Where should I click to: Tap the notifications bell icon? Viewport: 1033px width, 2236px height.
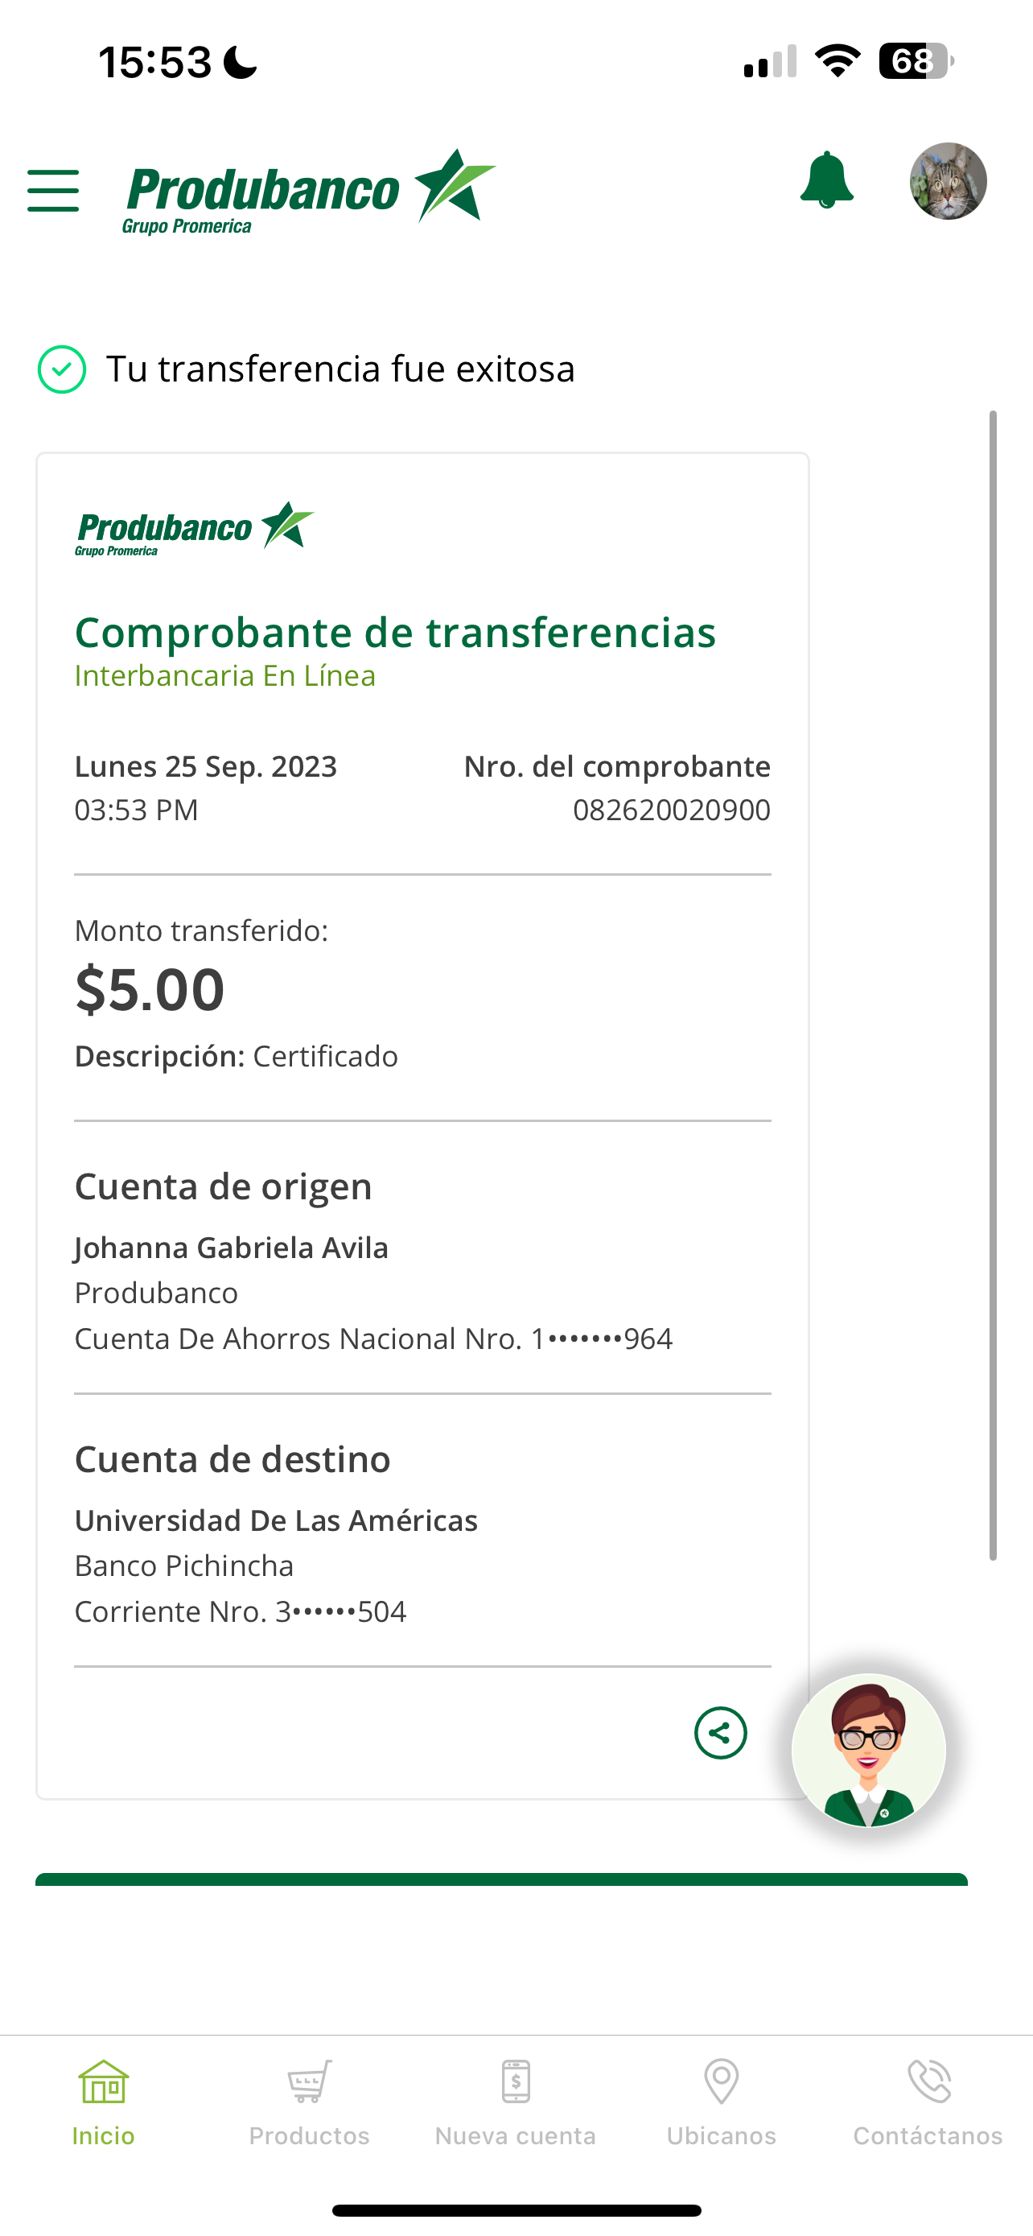[825, 180]
